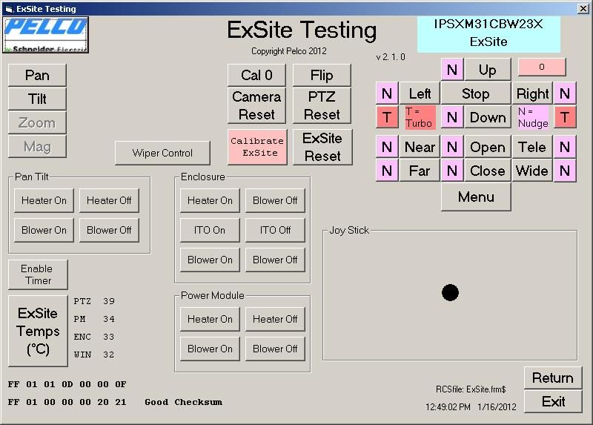Turn on the Power Module heater
593x425 pixels.
(210, 319)
